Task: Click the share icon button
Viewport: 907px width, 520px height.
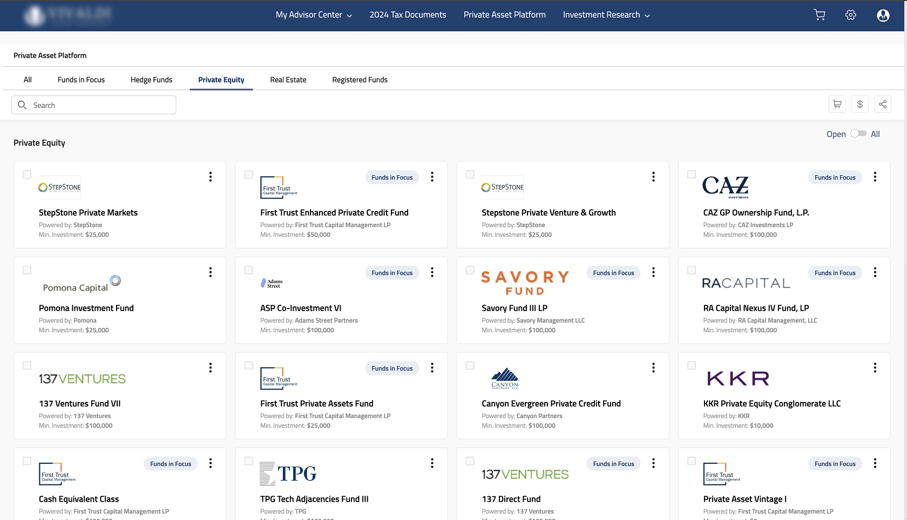Action: [883, 104]
